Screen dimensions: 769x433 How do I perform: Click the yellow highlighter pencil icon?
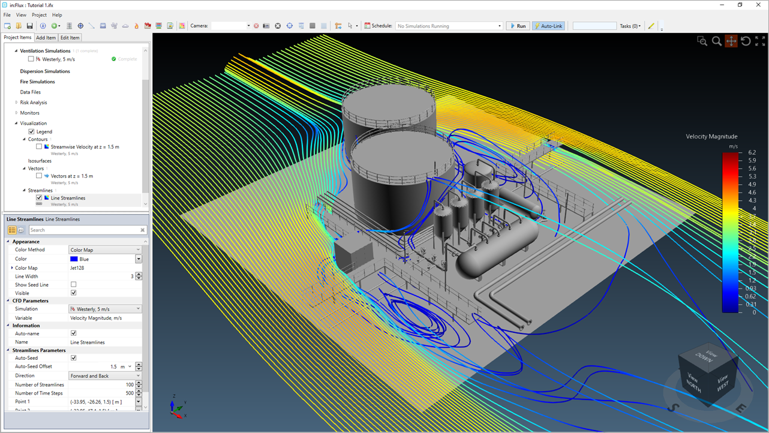pos(651,26)
